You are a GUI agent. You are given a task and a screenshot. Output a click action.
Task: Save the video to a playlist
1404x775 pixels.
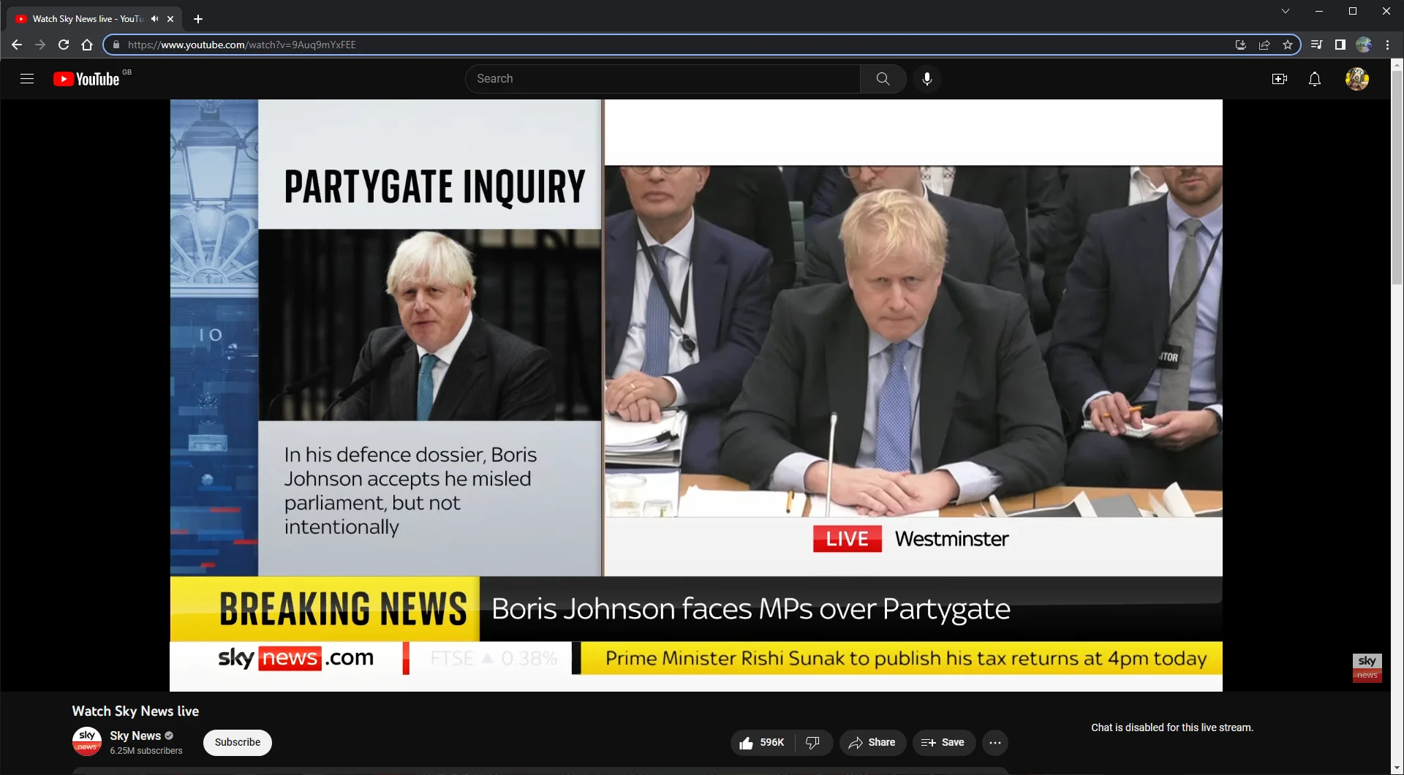pyautogui.click(x=943, y=743)
